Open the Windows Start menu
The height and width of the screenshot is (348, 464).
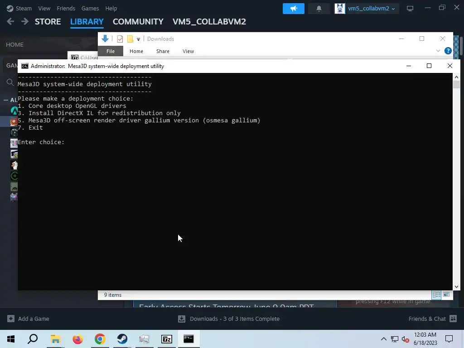[11, 339]
